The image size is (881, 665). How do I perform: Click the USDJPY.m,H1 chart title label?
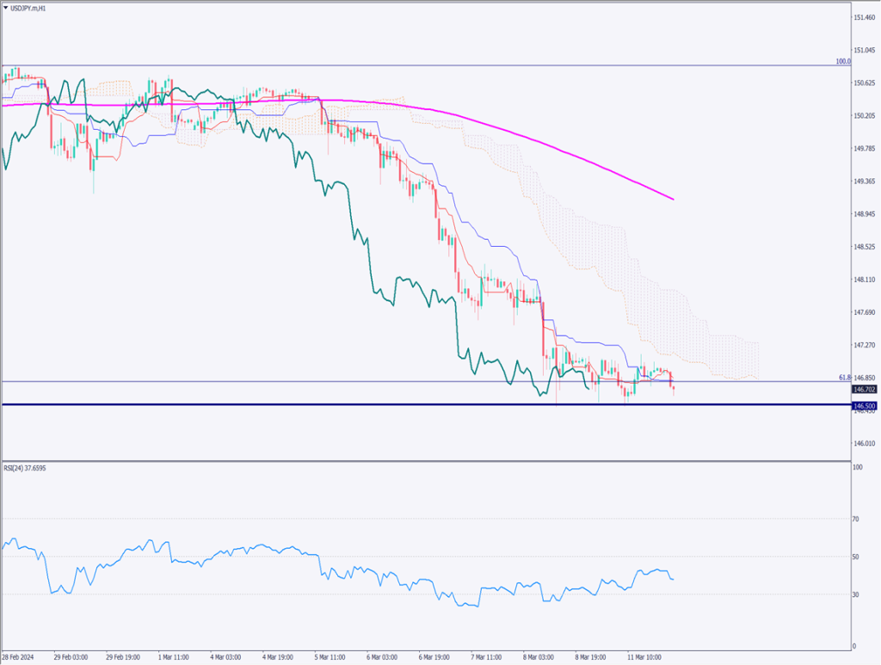[x=29, y=8]
